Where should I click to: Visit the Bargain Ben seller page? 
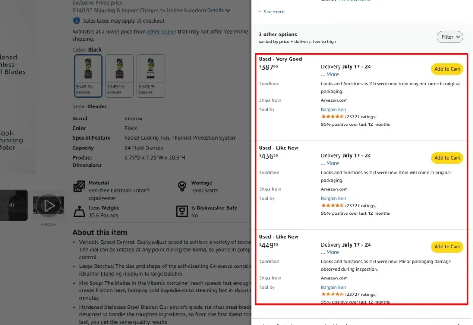[334, 109]
